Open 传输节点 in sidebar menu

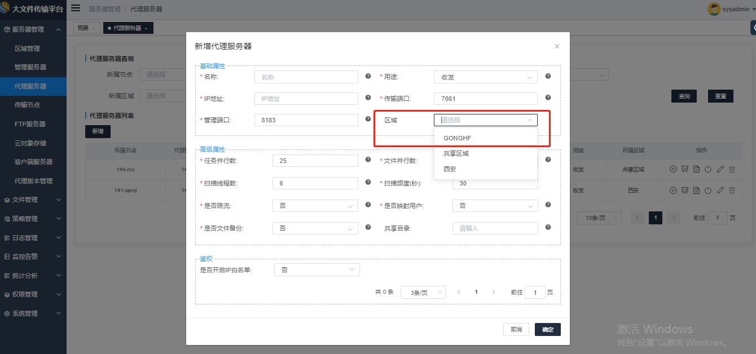coord(27,105)
